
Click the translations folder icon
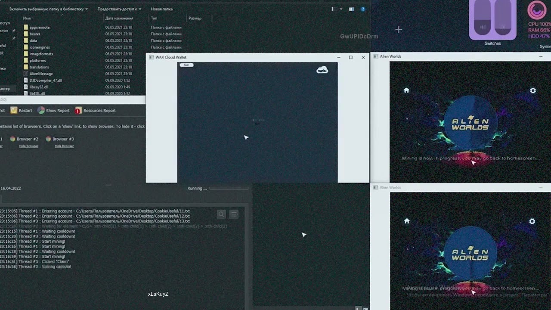[26, 67]
